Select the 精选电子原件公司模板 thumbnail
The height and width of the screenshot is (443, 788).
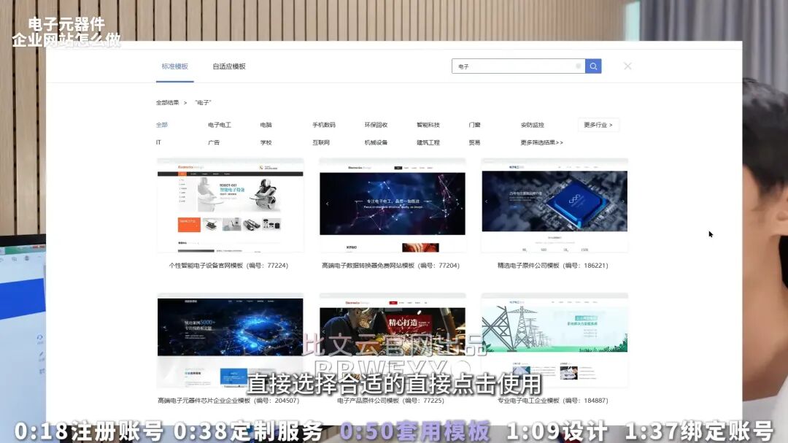pyautogui.click(x=555, y=206)
